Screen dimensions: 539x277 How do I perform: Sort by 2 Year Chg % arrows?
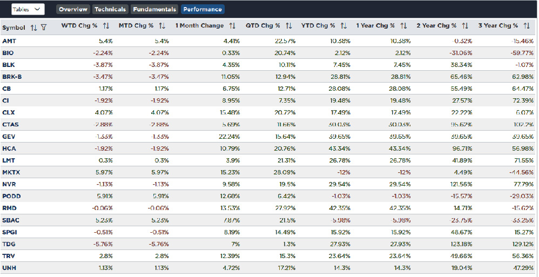point(465,26)
